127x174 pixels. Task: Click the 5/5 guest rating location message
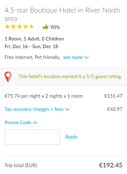[x=70, y=76]
